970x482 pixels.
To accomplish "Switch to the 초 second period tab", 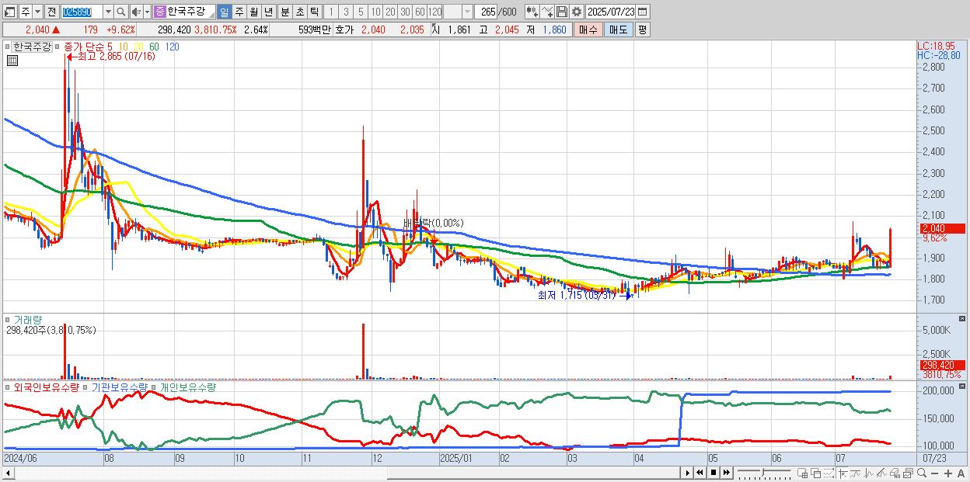I will 299,12.
